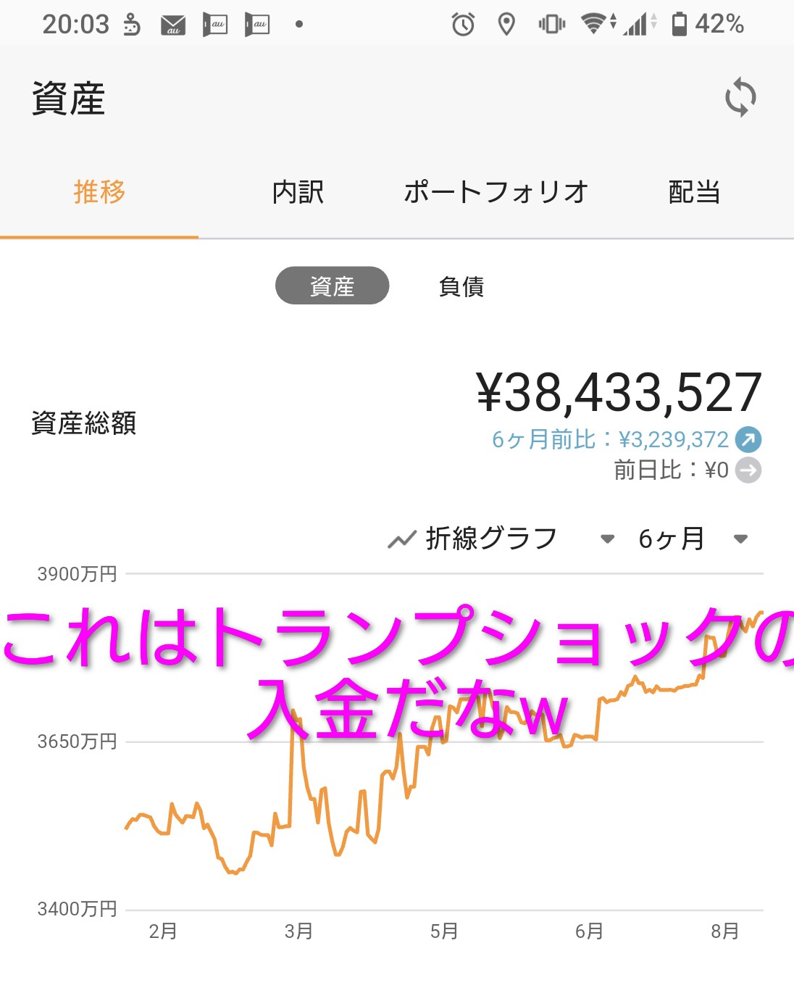Open the 内訳 tab

pos(298,193)
